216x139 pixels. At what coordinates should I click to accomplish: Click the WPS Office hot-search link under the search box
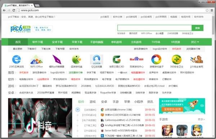click(146, 33)
